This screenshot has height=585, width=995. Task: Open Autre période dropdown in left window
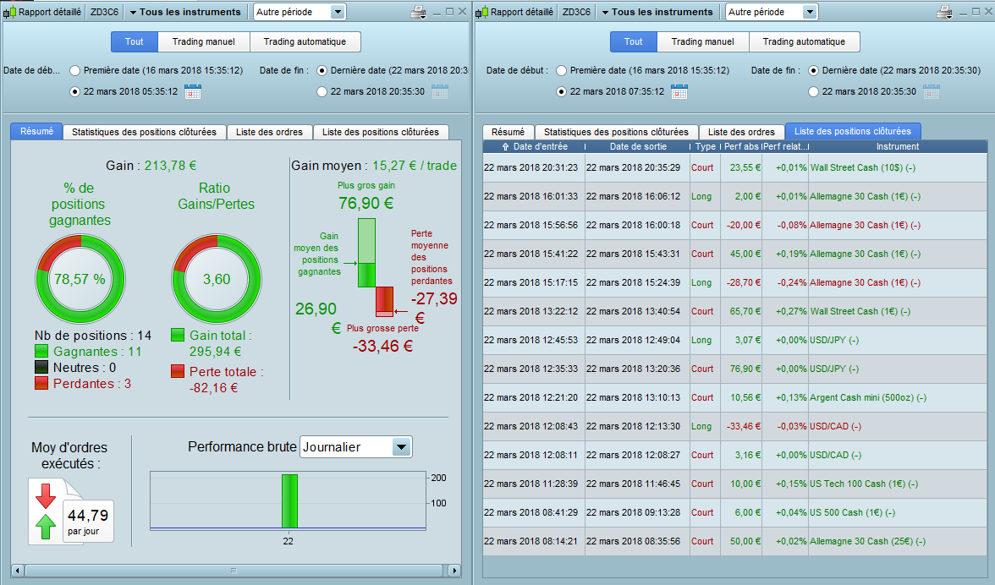pyautogui.click(x=299, y=12)
